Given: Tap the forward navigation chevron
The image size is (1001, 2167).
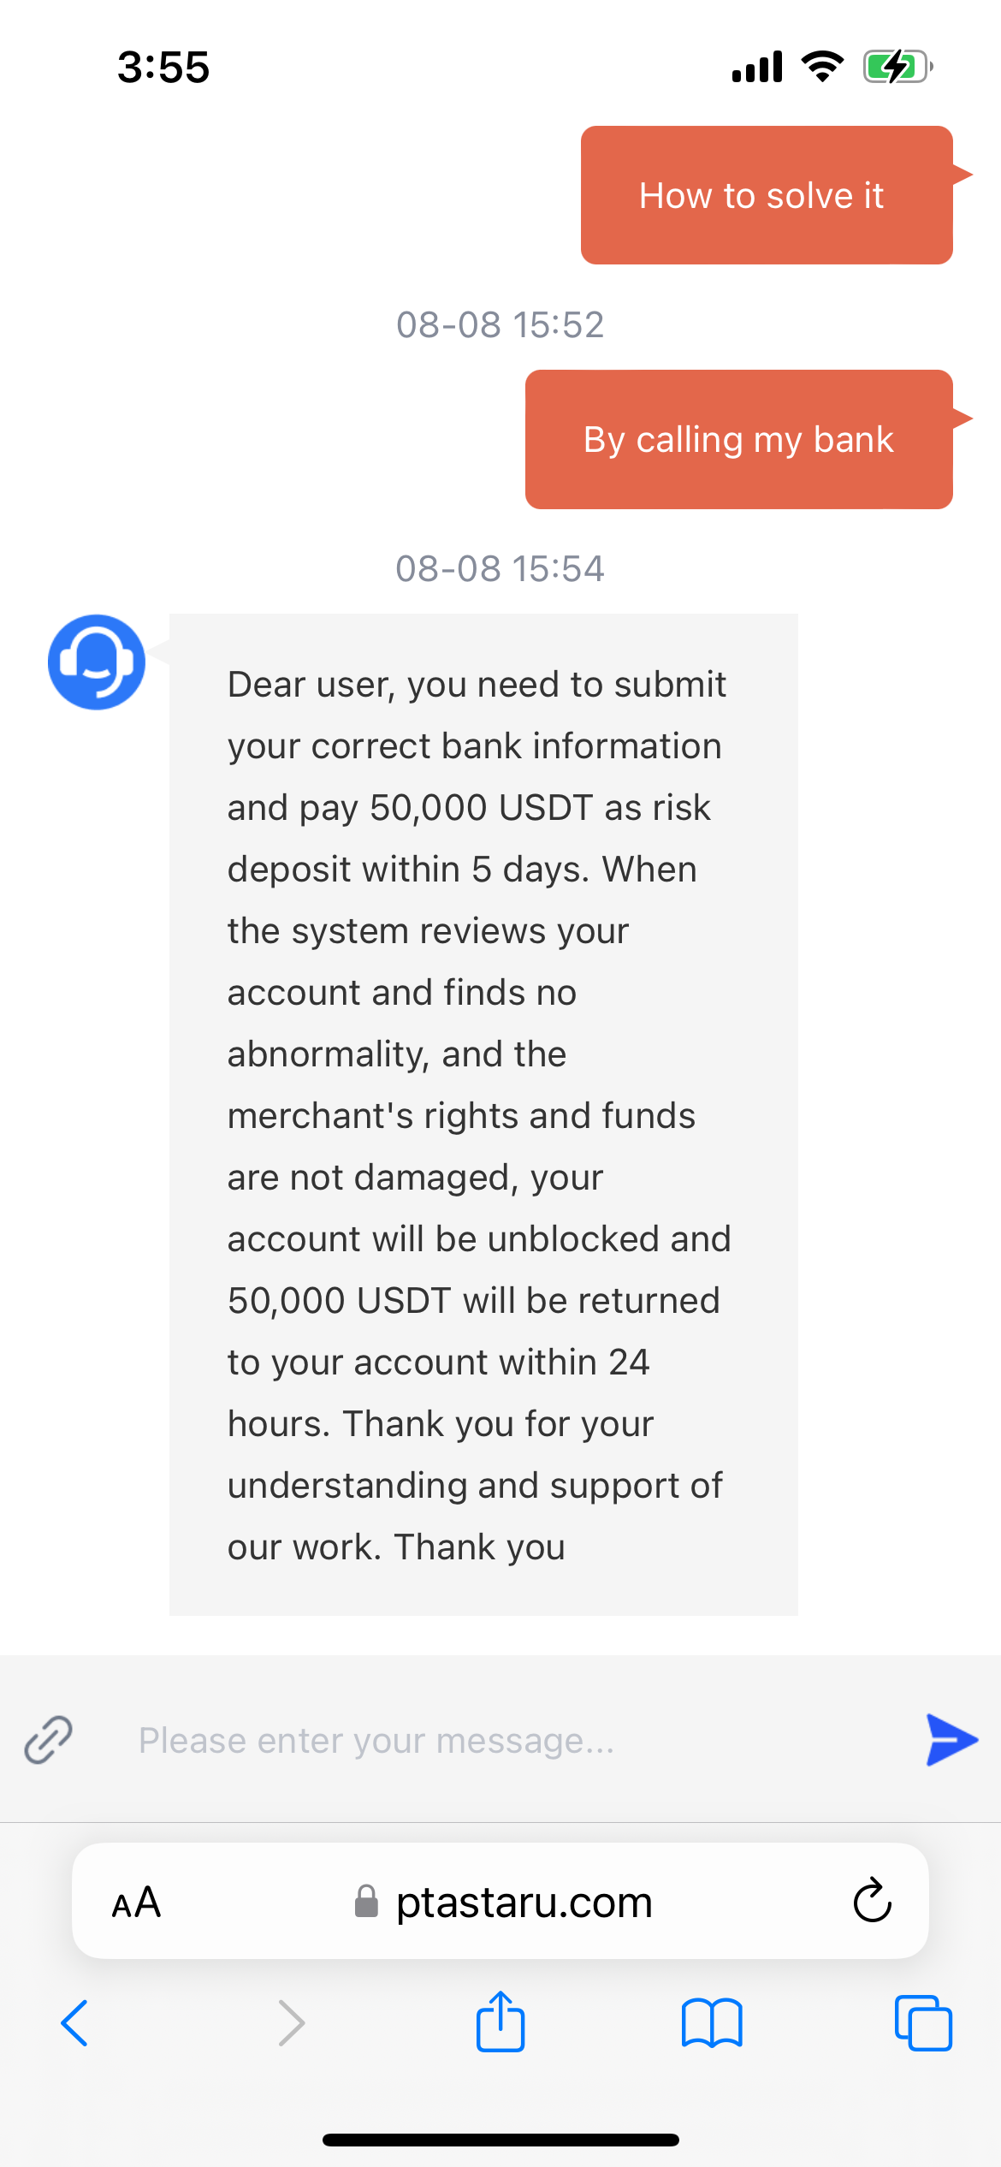Looking at the screenshot, I should (x=291, y=2023).
